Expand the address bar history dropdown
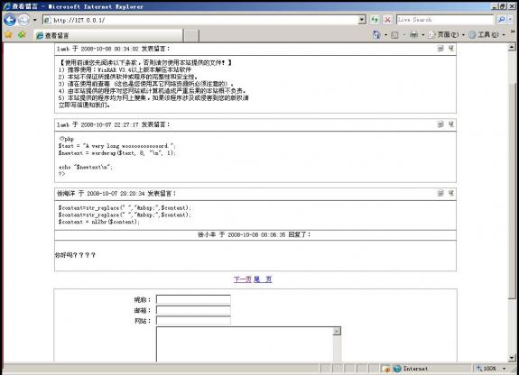The width and height of the screenshot is (519, 375). click(x=362, y=20)
